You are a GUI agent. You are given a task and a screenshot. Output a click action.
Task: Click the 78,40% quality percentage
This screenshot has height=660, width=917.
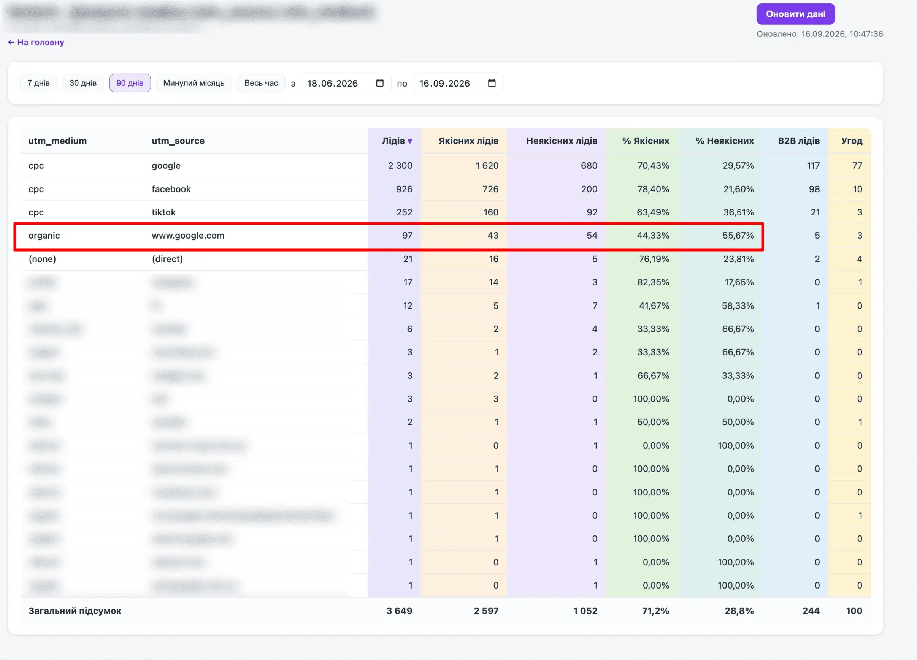click(x=653, y=189)
